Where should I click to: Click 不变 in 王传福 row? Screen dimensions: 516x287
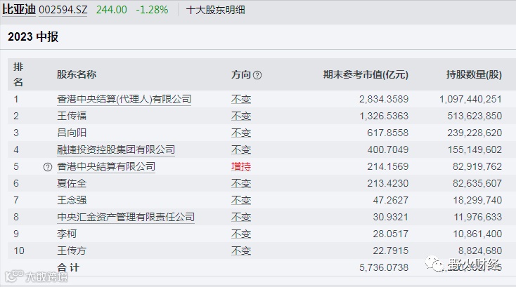pos(241,116)
